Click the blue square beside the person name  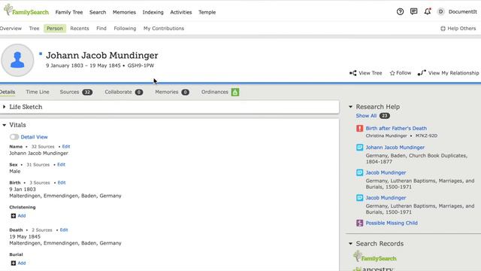(41, 53)
